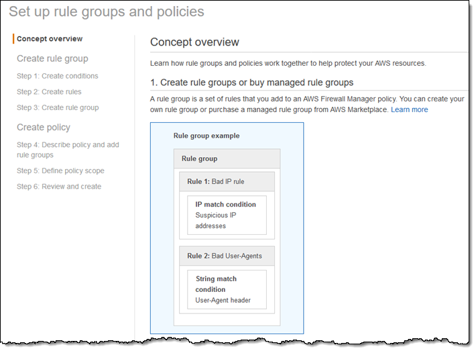Click the Suspicious IP addresses text
The height and width of the screenshot is (351, 476).
pos(216,221)
